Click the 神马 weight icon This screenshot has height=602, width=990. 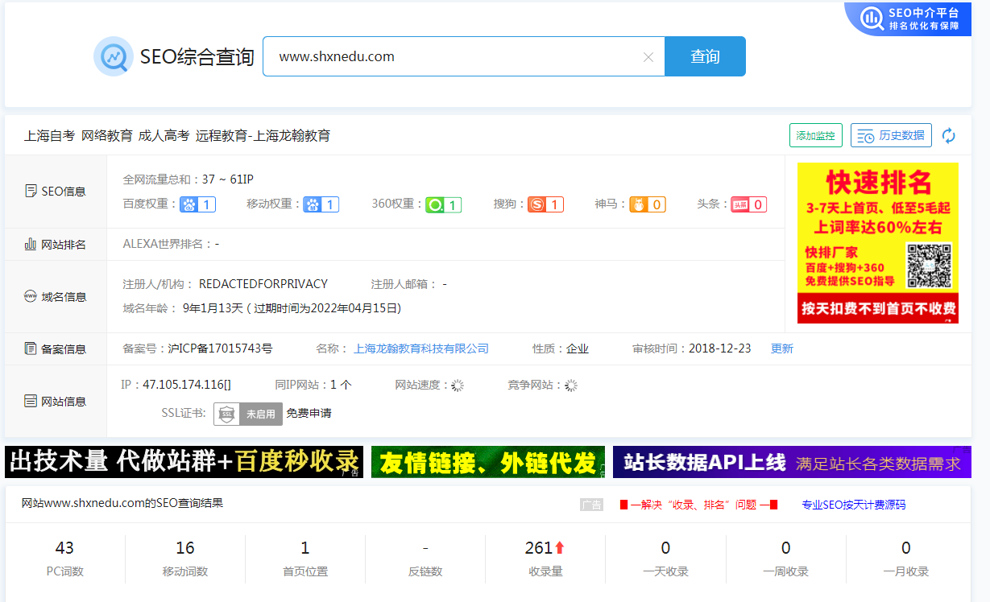click(x=639, y=204)
